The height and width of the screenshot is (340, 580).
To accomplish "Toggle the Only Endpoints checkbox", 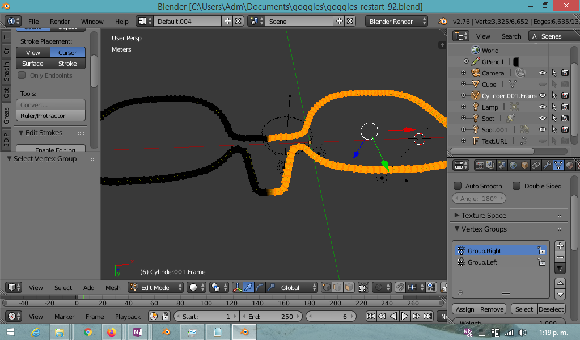I will coord(22,75).
